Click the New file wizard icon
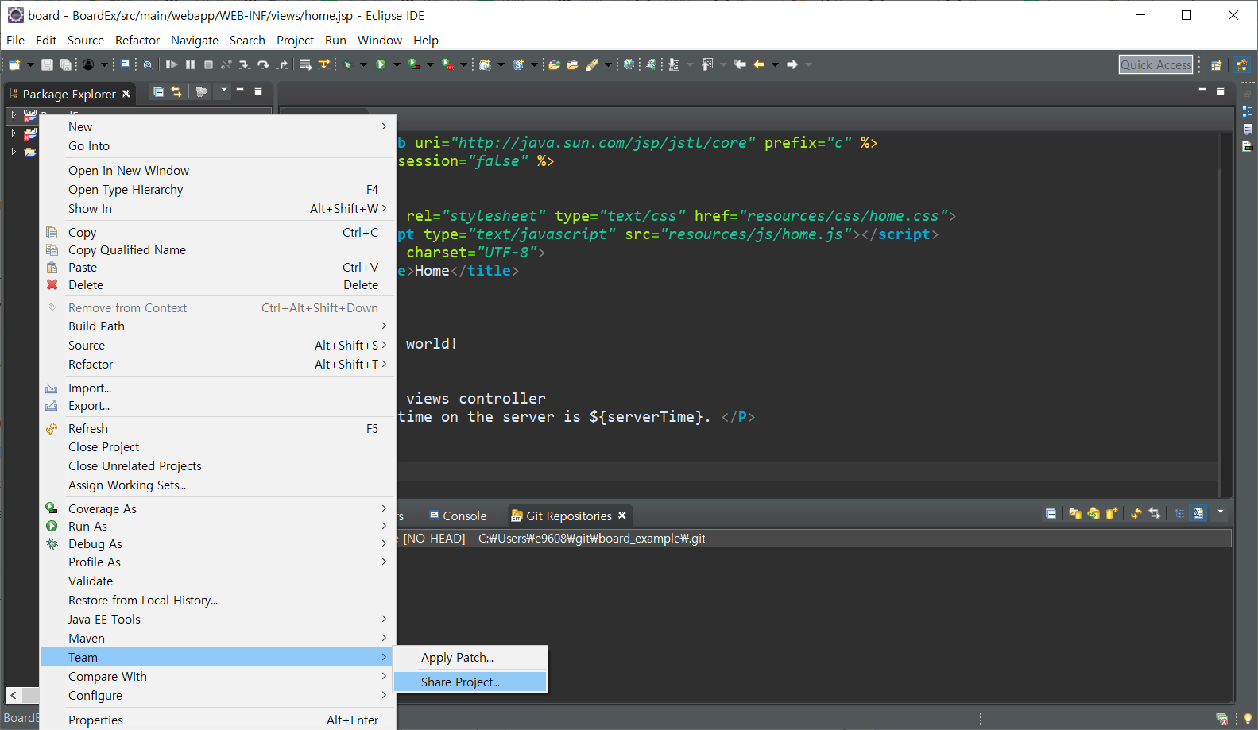1258x730 pixels. (14, 64)
